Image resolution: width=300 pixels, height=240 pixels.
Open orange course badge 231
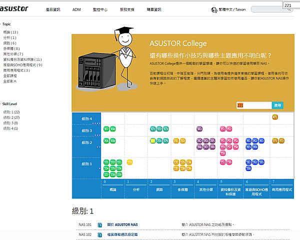pyautogui.click(x=176, y=141)
